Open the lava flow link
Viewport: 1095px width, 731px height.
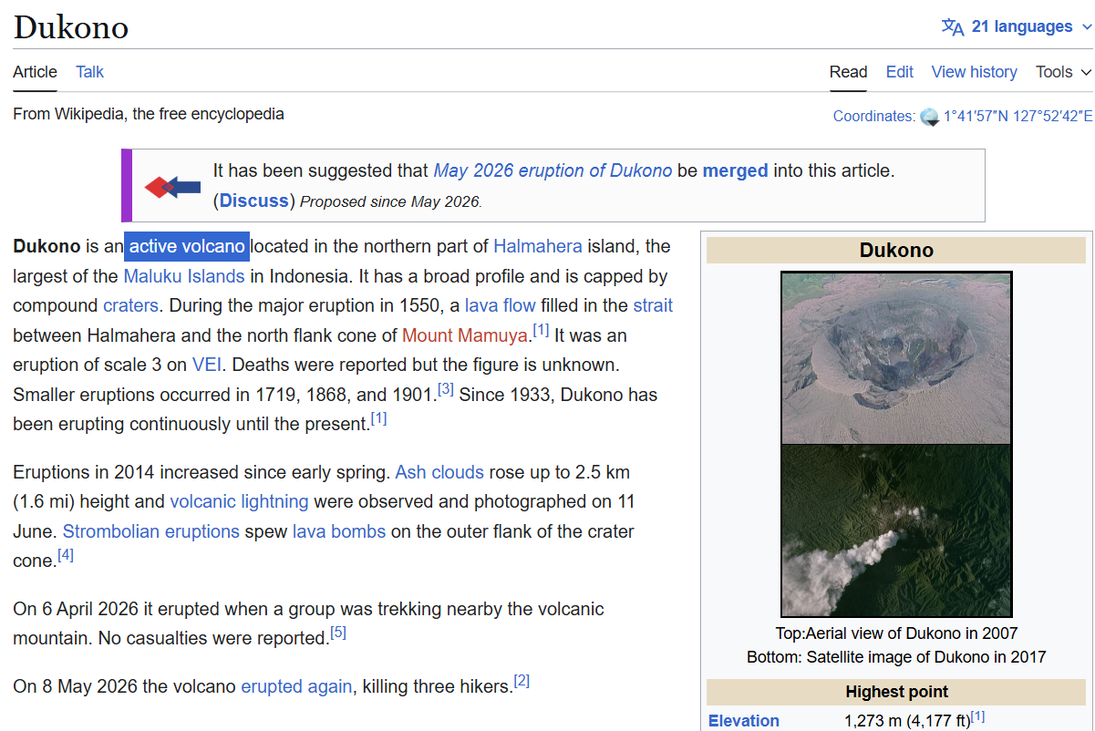coord(501,305)
